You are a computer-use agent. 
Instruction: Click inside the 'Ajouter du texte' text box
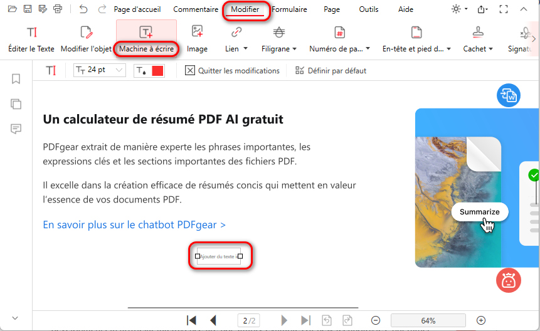(x=219, y=256)
